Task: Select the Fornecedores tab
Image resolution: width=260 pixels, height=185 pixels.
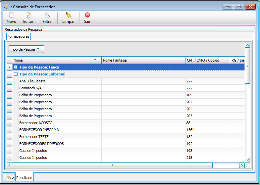Action: pyautogui.click(x=19, y=36)
